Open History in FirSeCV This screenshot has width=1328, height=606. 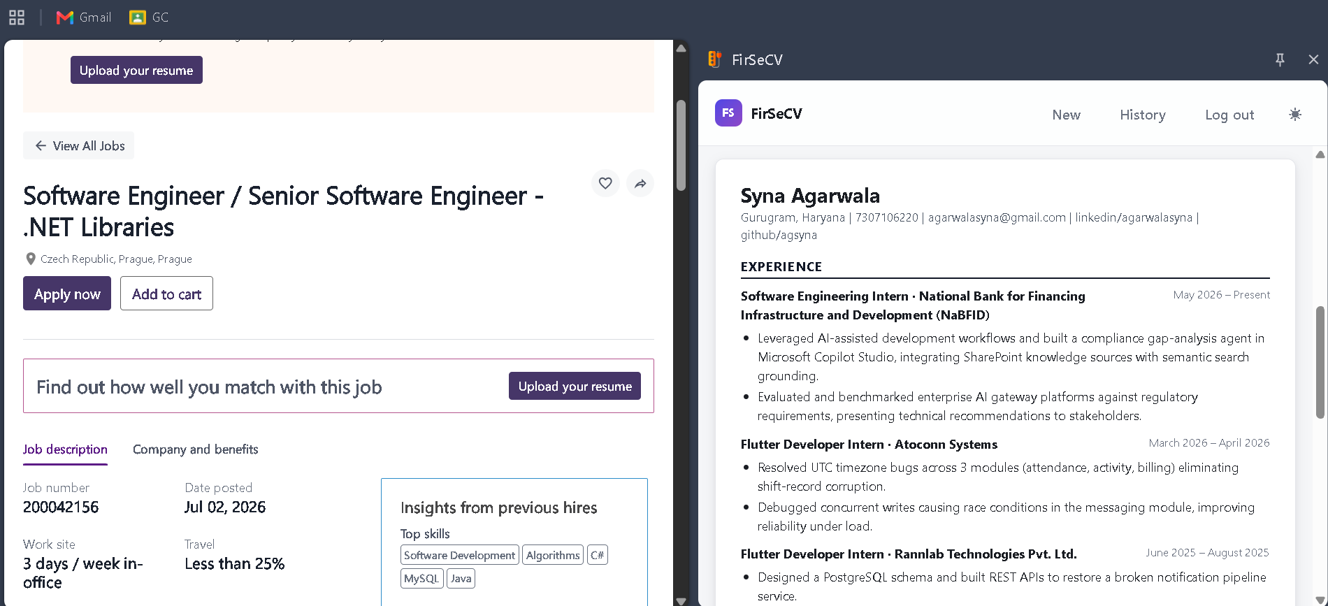(1143, 115)
